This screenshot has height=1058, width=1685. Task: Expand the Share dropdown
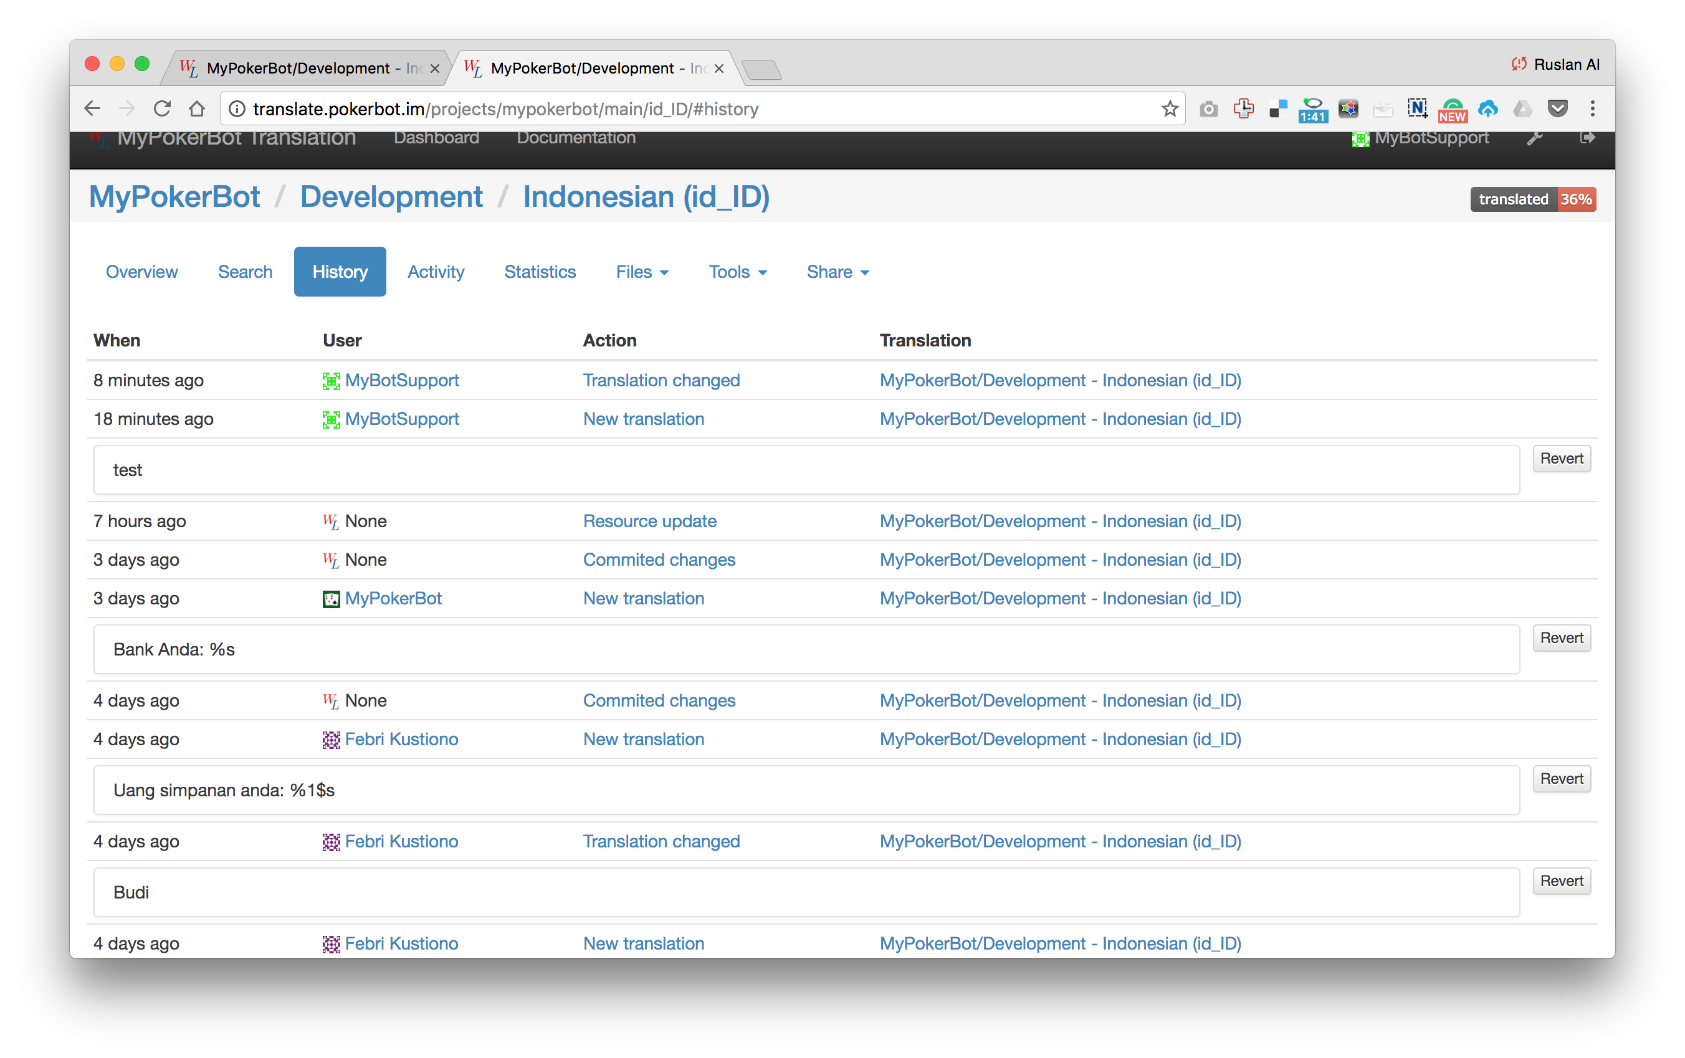(x=837, y=272)
